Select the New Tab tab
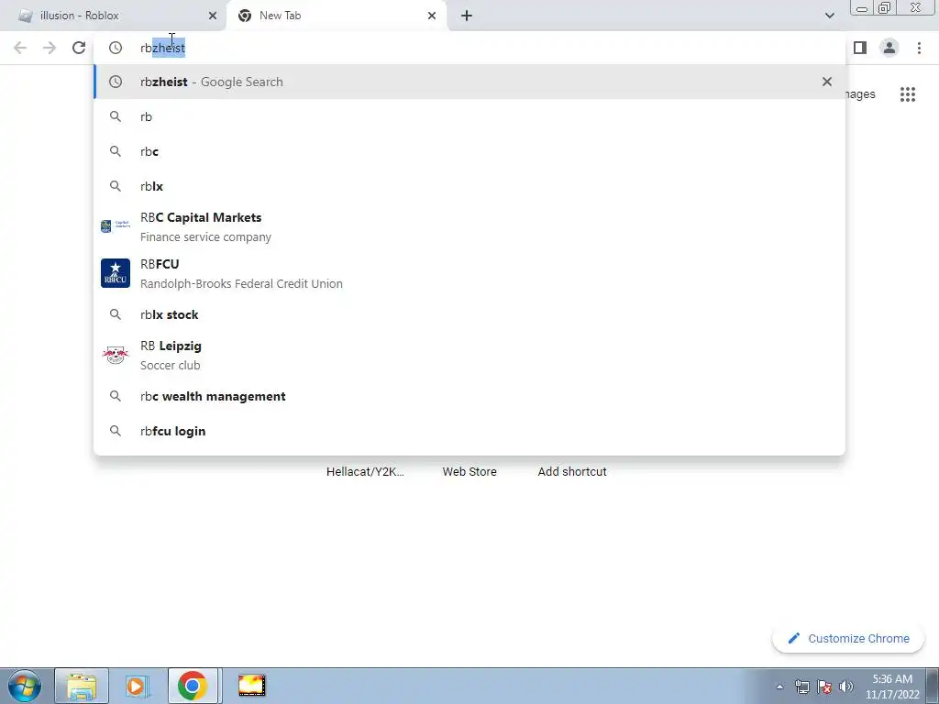 [x=337, y=16]
